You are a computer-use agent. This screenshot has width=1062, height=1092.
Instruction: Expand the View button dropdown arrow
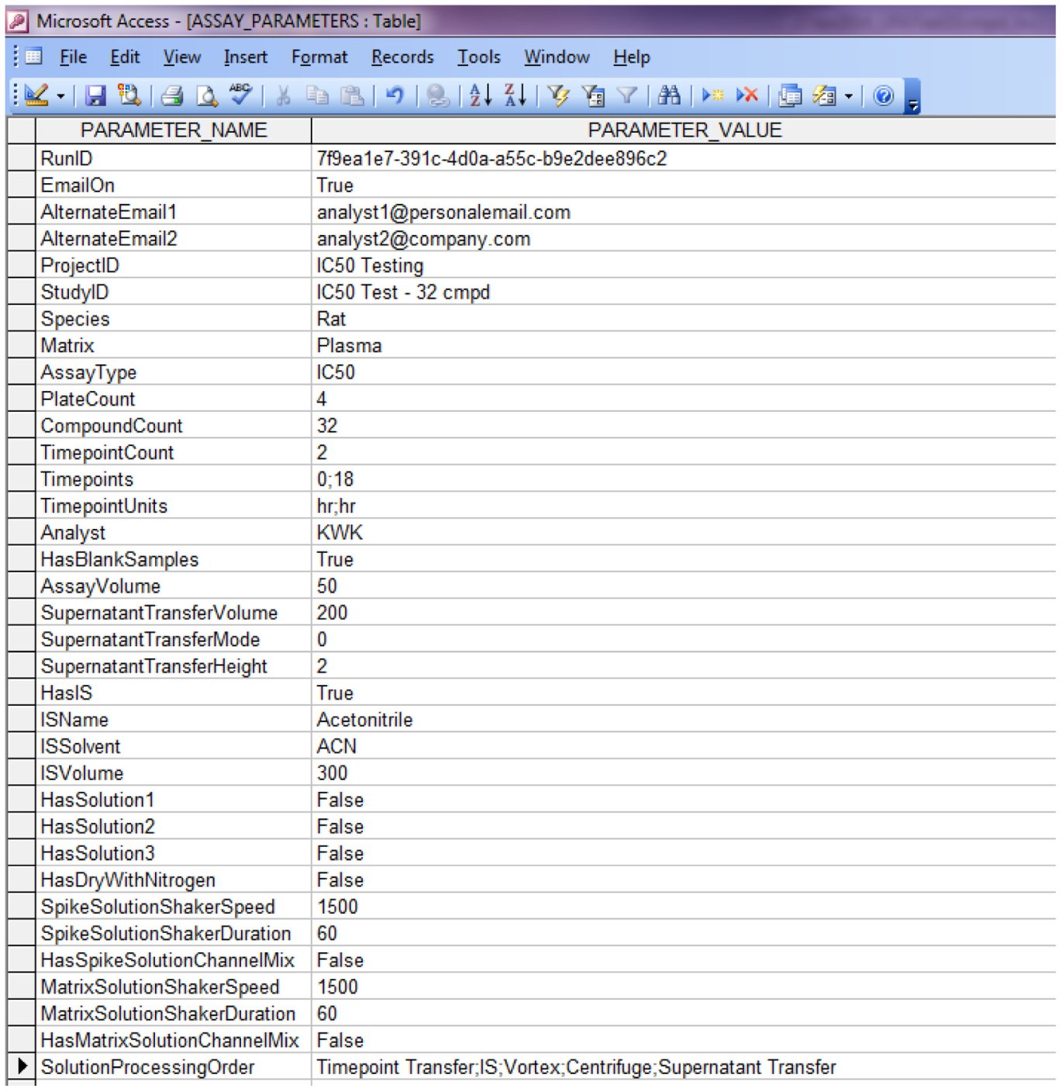coord(60,97)
